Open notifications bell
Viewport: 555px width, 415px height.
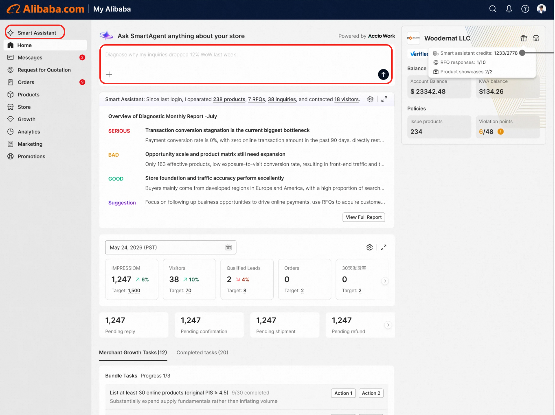tap(509, 9)
